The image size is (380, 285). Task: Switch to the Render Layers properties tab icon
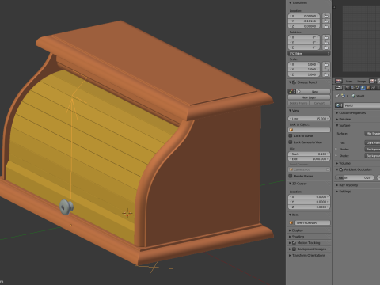coord(352,88)
